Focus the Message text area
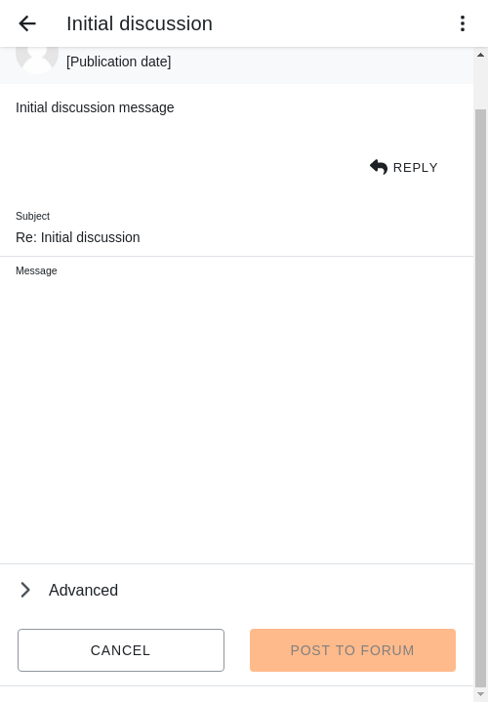488x703 pixels. (x=236, y=417)
